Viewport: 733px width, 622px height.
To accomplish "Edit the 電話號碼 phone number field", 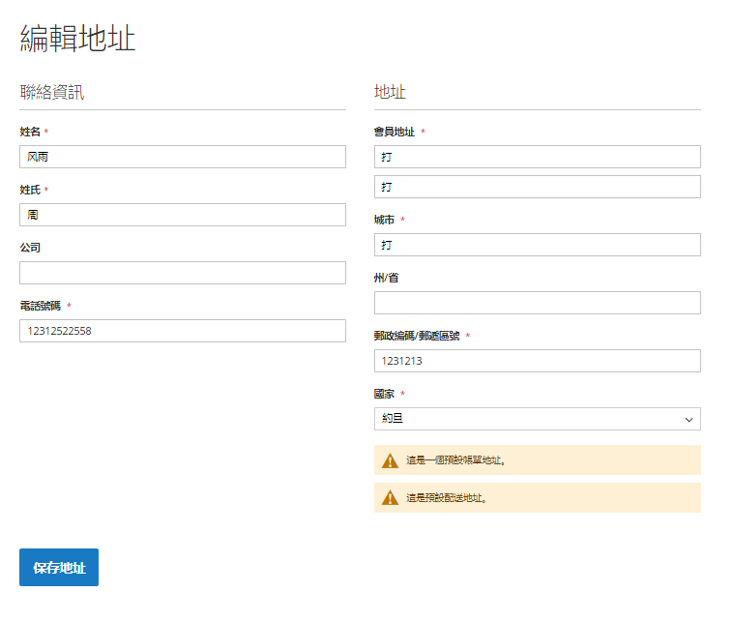I will click(183, 331).
